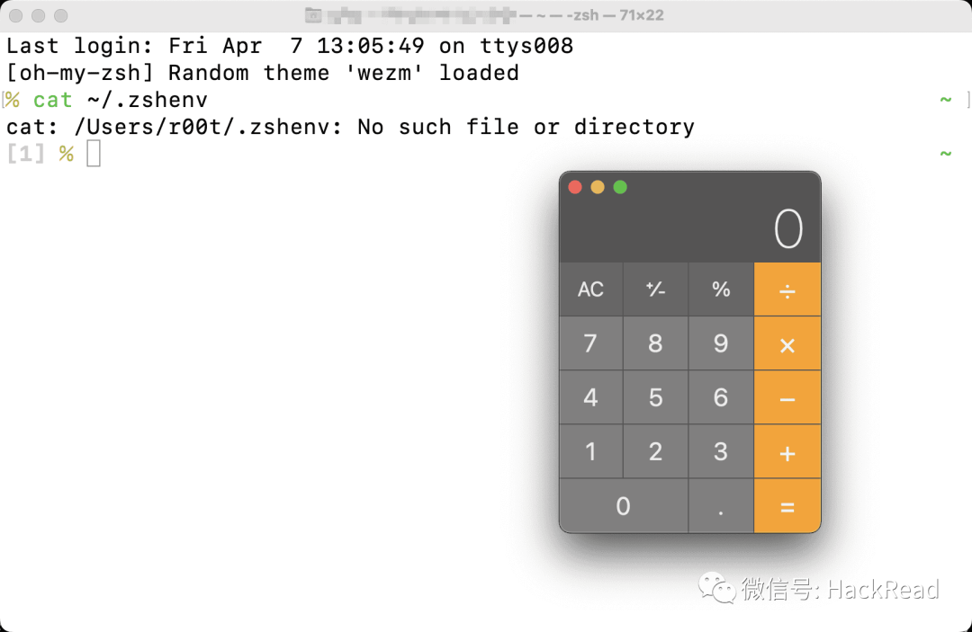Click the terminal prompt cursor box
The image size is (972, 632).
pos(94,154)
